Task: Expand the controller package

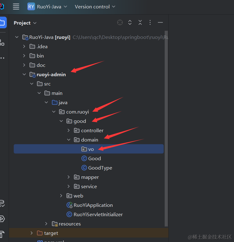Action: 69,131
